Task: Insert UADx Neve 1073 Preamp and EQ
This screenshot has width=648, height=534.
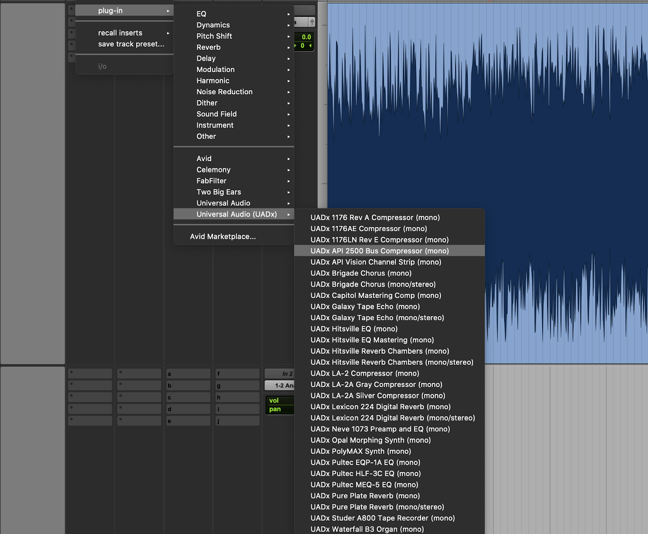Action: [389, 429]
